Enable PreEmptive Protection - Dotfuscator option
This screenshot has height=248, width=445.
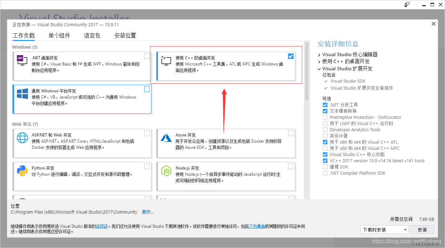pyautogui.click(x=325, y=117)
